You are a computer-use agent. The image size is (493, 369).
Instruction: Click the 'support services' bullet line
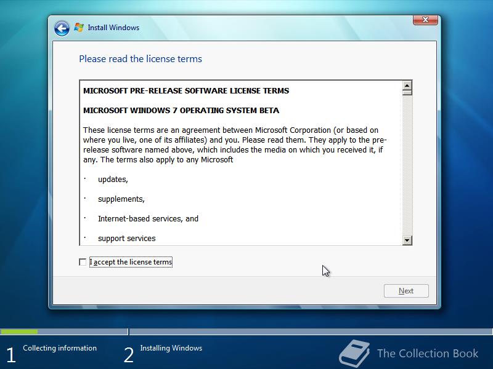coord(127,239)
